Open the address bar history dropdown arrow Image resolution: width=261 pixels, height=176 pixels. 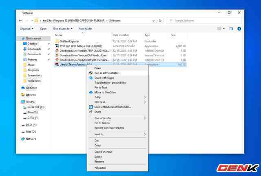[x=153, y=21]
